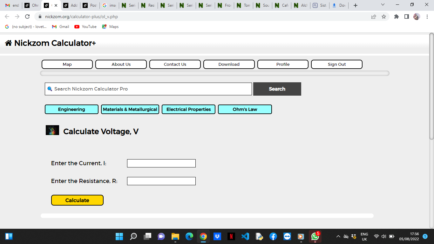Go to the Download page

(229, 64)
